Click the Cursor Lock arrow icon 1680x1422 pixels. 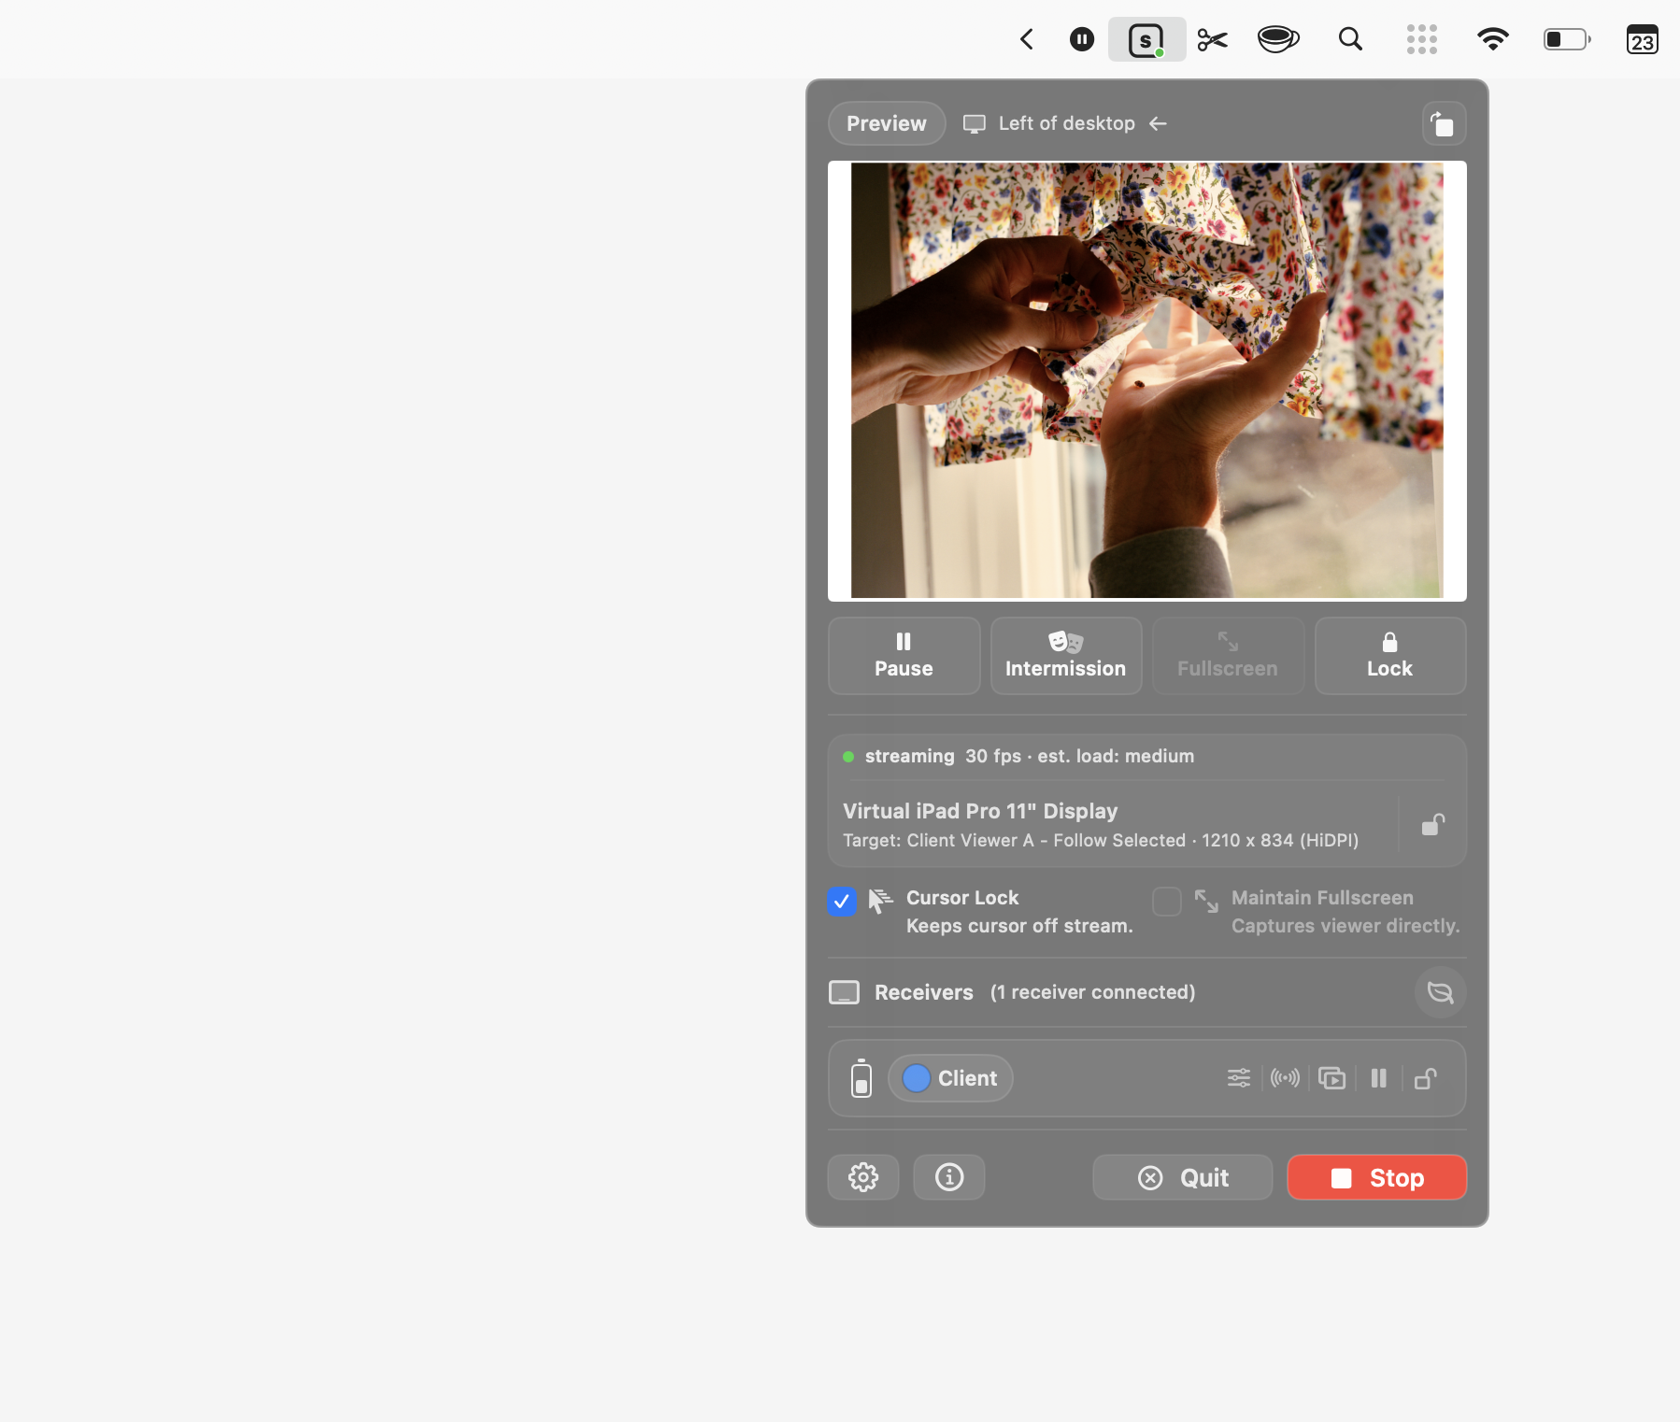pos(880,901)
